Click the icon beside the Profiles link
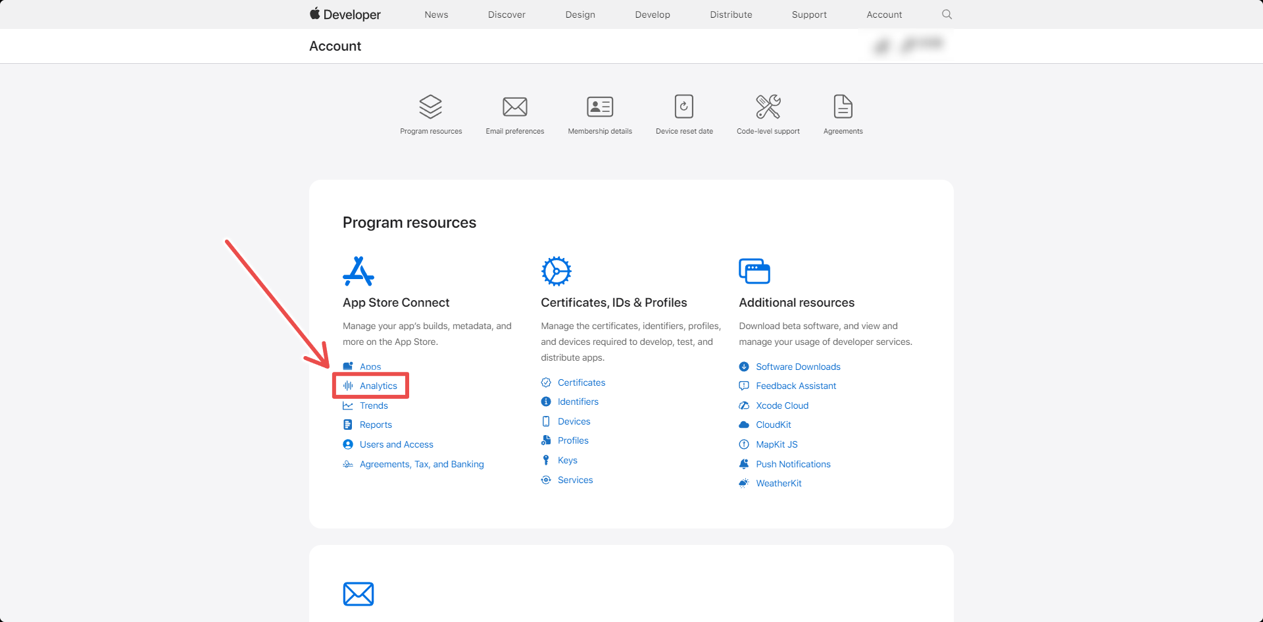The height and width of the screenshot is (622, 1263). (x=546, y=440)
